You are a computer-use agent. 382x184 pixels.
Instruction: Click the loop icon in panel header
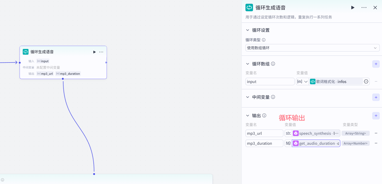(x=249, y=7)
